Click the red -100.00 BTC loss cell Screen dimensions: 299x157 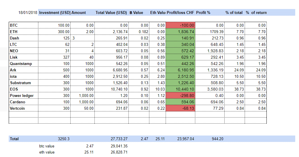tap(180, 25)
